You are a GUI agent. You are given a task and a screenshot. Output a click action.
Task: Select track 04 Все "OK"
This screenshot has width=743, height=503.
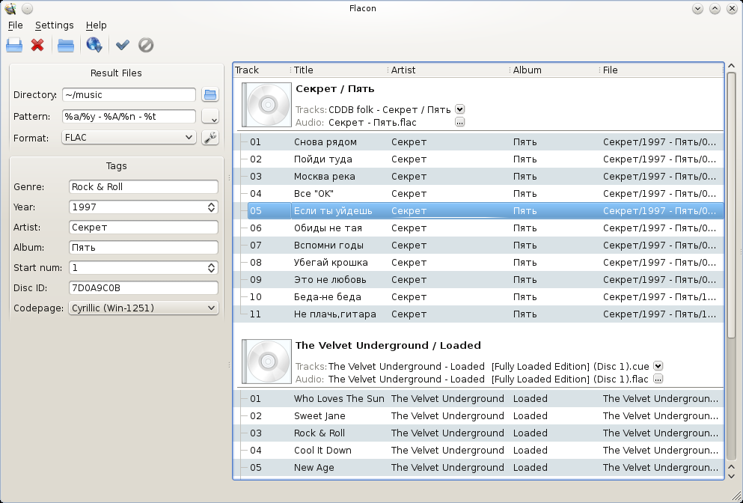pos(479,193)
